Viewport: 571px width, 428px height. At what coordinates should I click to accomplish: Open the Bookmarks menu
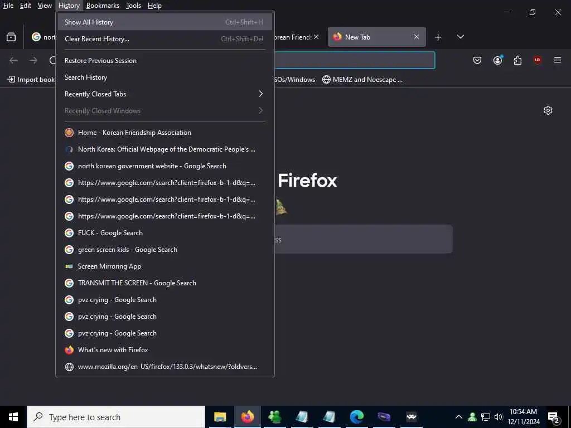tap(103, 6)
